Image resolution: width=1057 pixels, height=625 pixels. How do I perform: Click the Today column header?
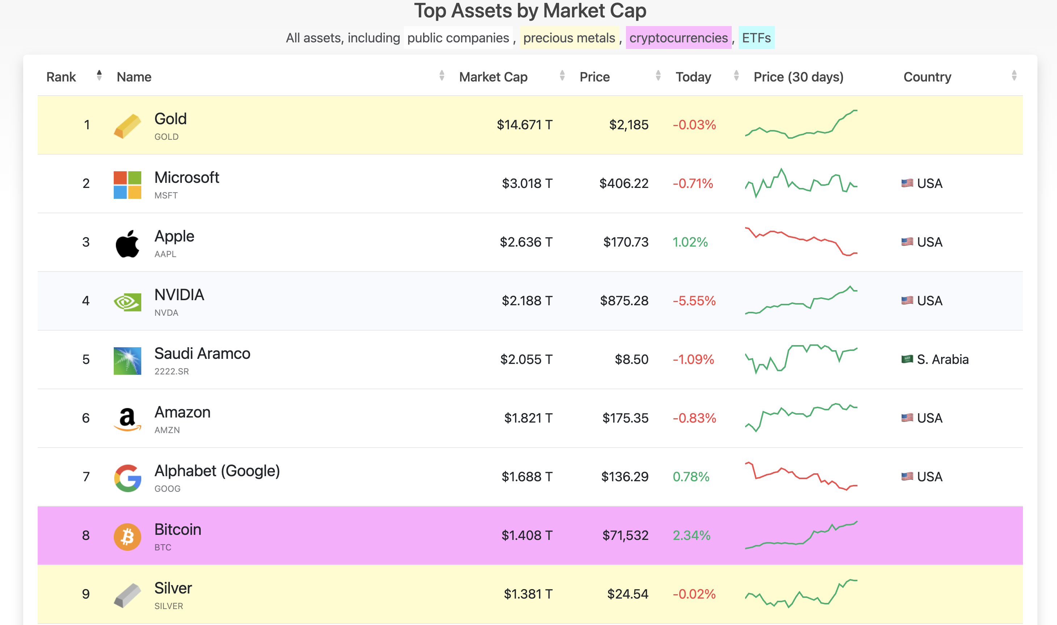coord(693,77)
